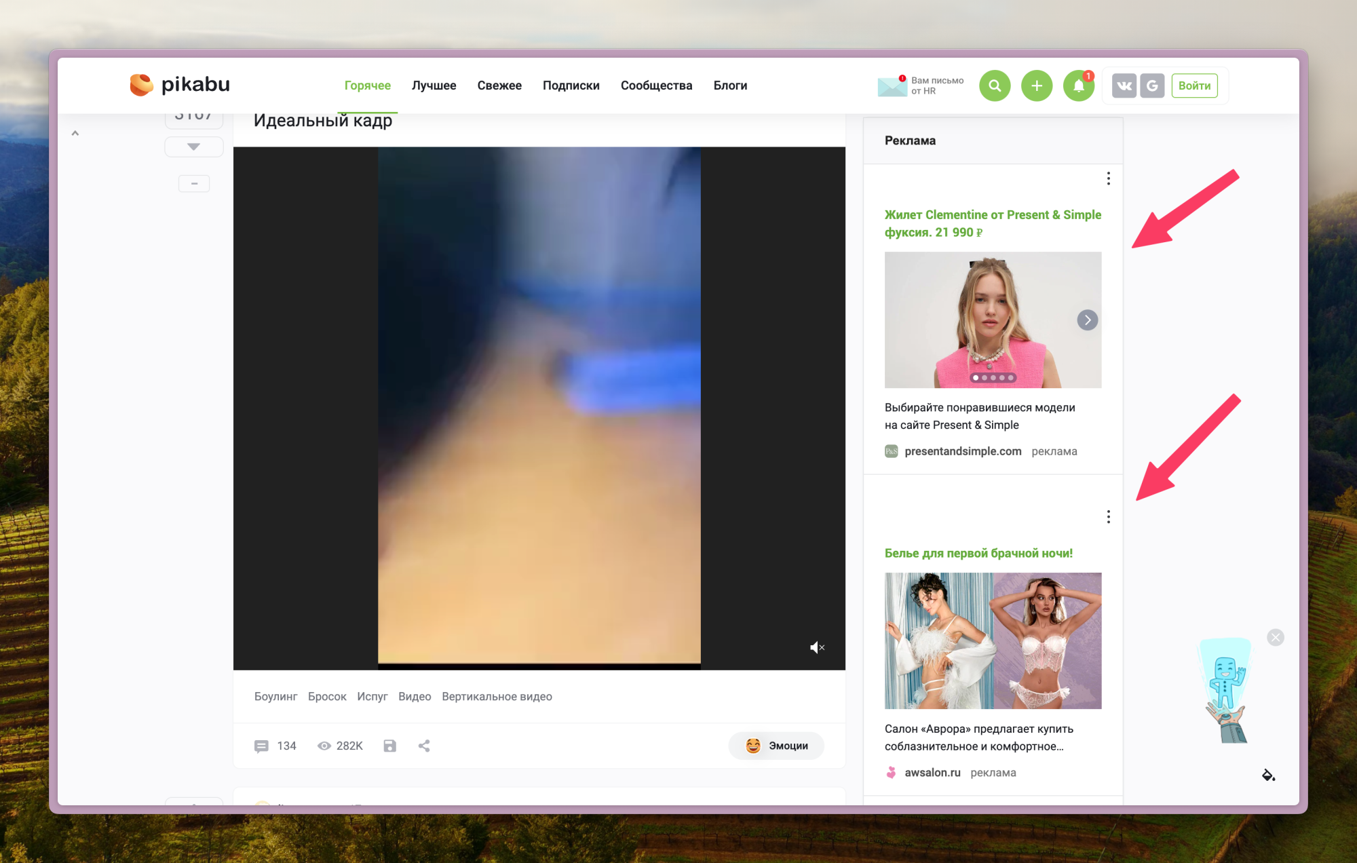
Task: Unmute the video sound
Action: pyautogui.click(x=816, y=647)
